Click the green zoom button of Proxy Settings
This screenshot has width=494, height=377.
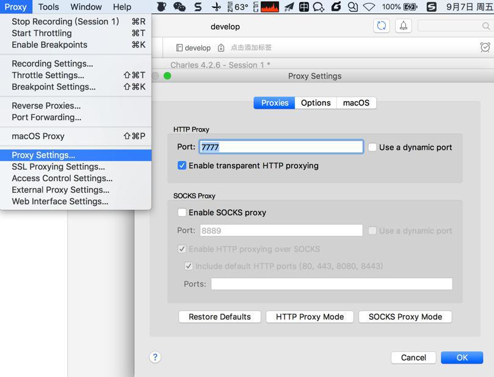tap(167, 76)
